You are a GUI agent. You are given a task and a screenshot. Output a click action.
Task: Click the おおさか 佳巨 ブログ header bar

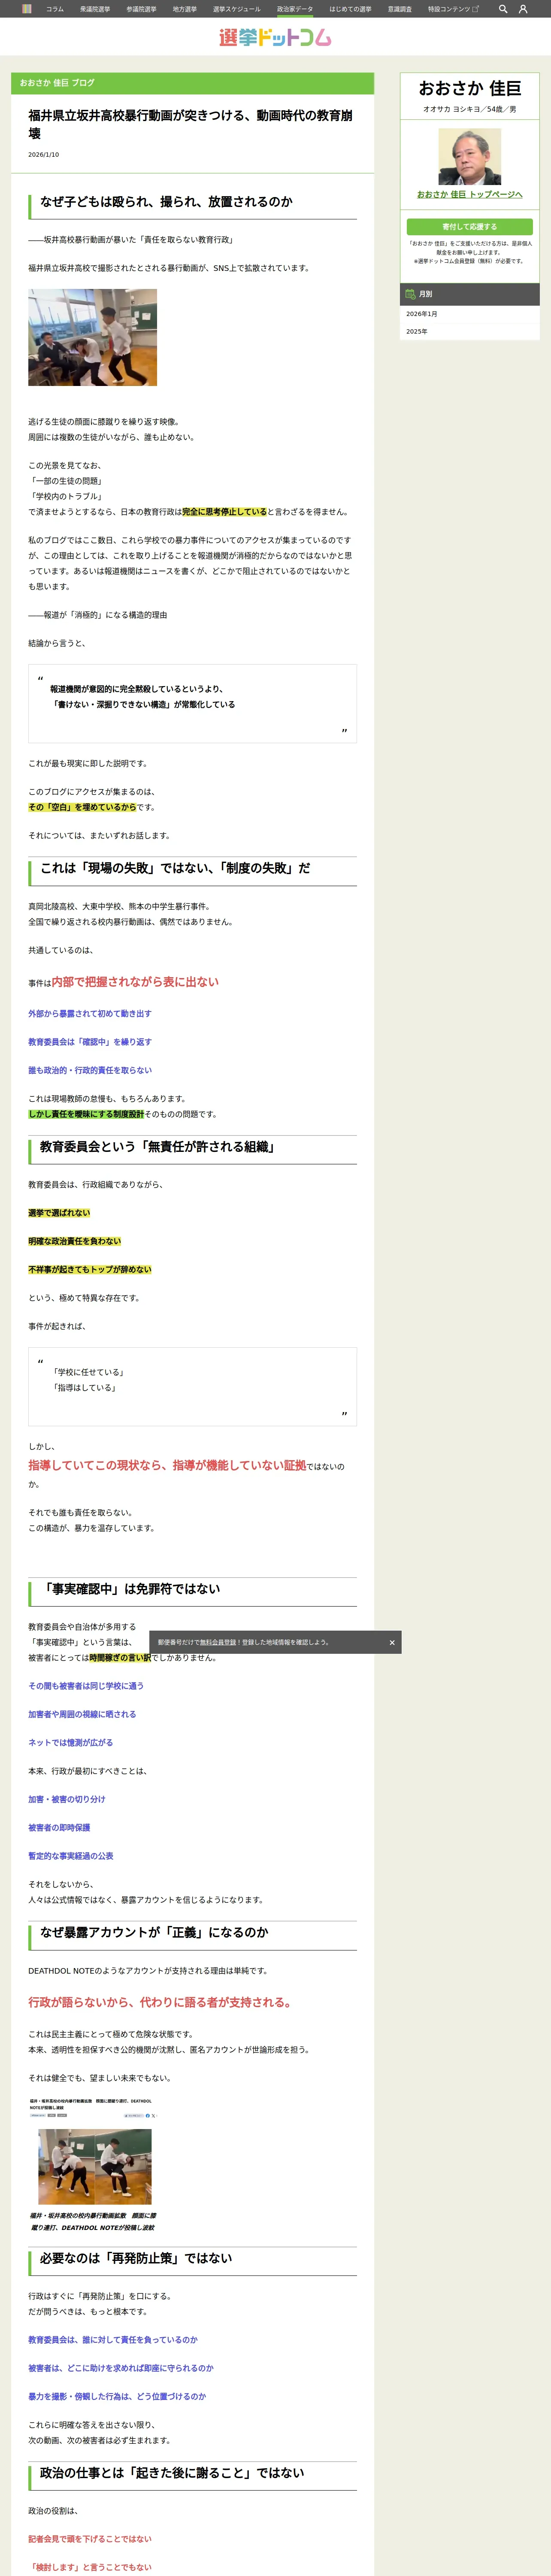click(192, 83)
